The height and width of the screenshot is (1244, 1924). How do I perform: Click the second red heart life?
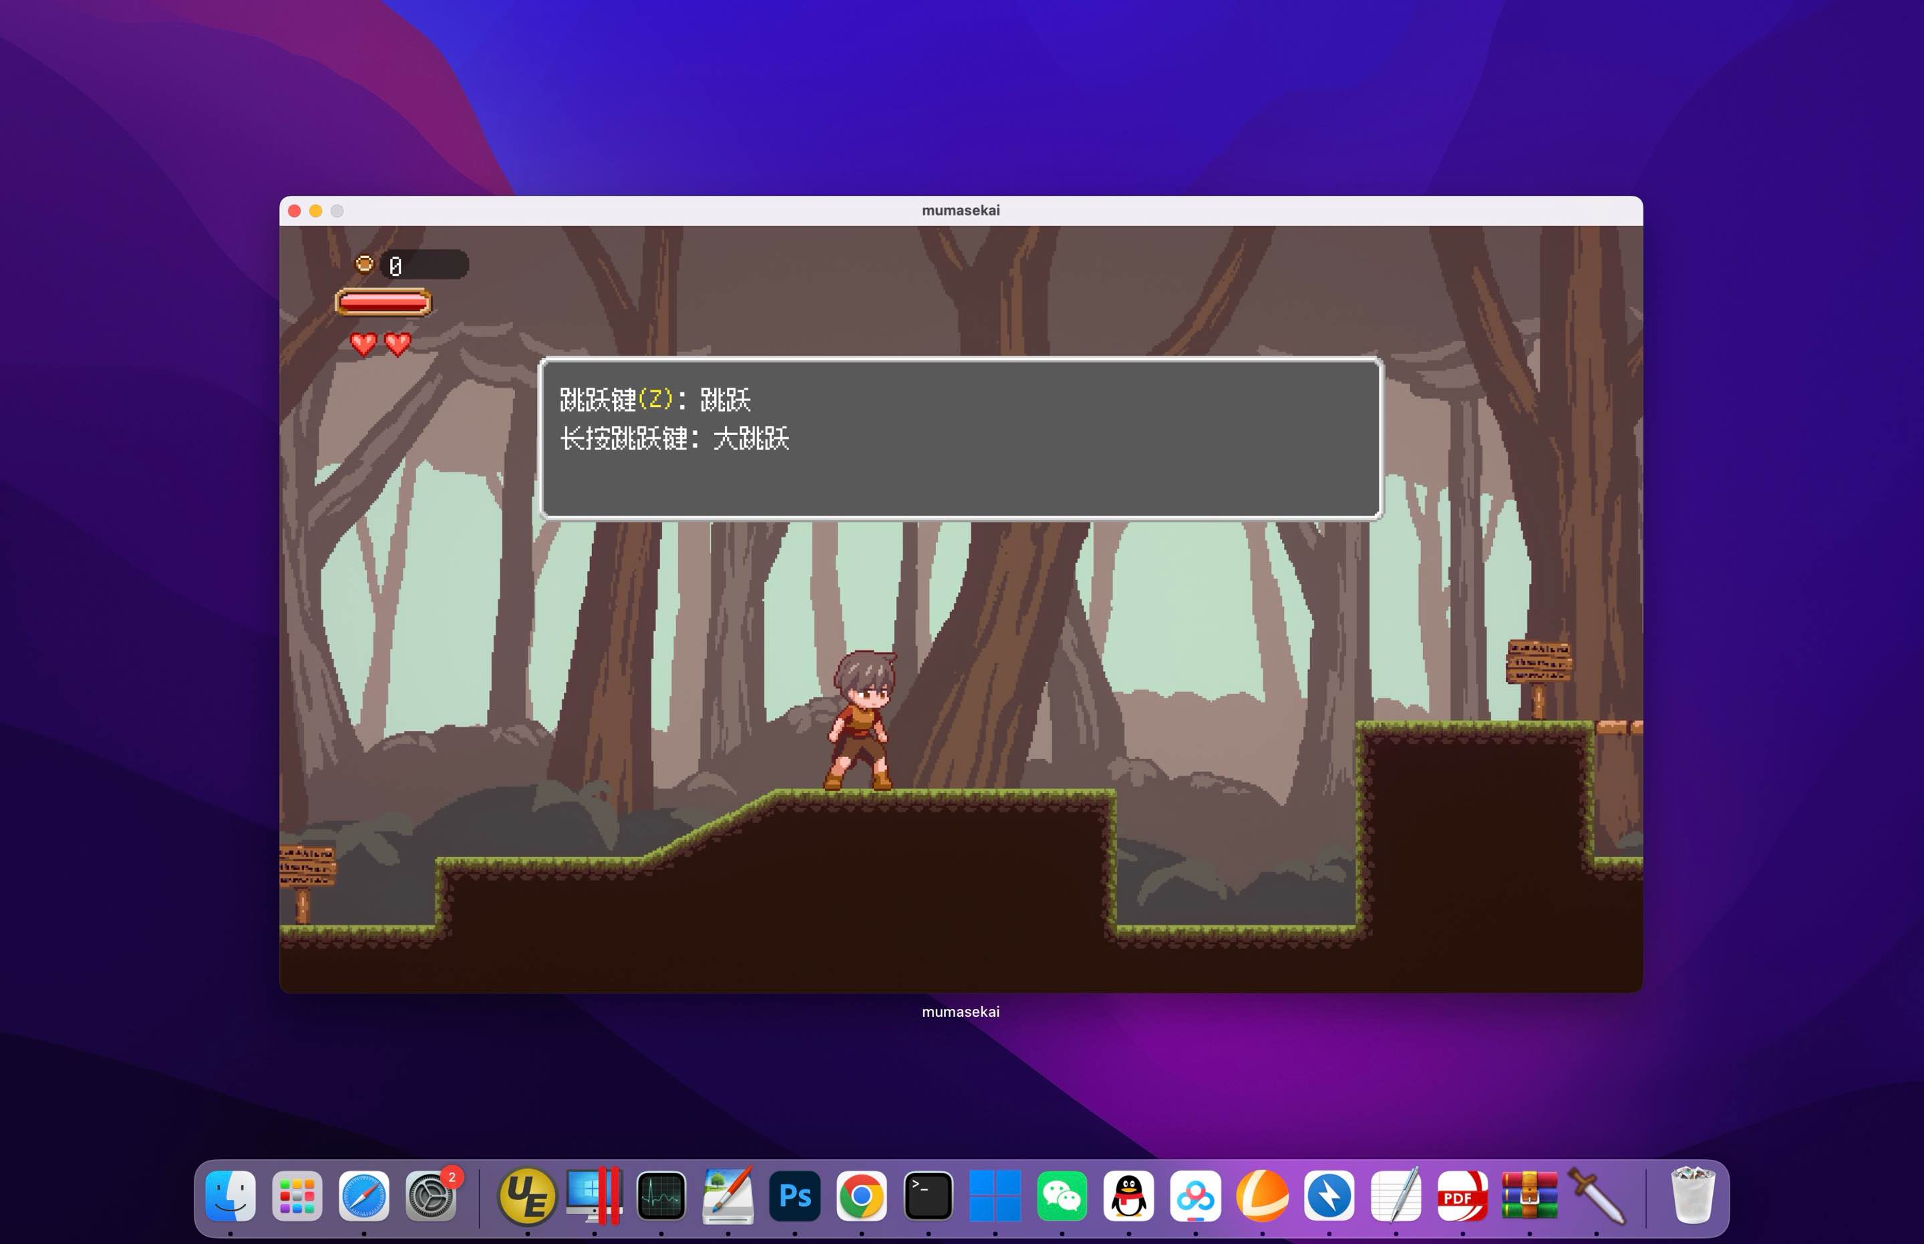(397, 344)
